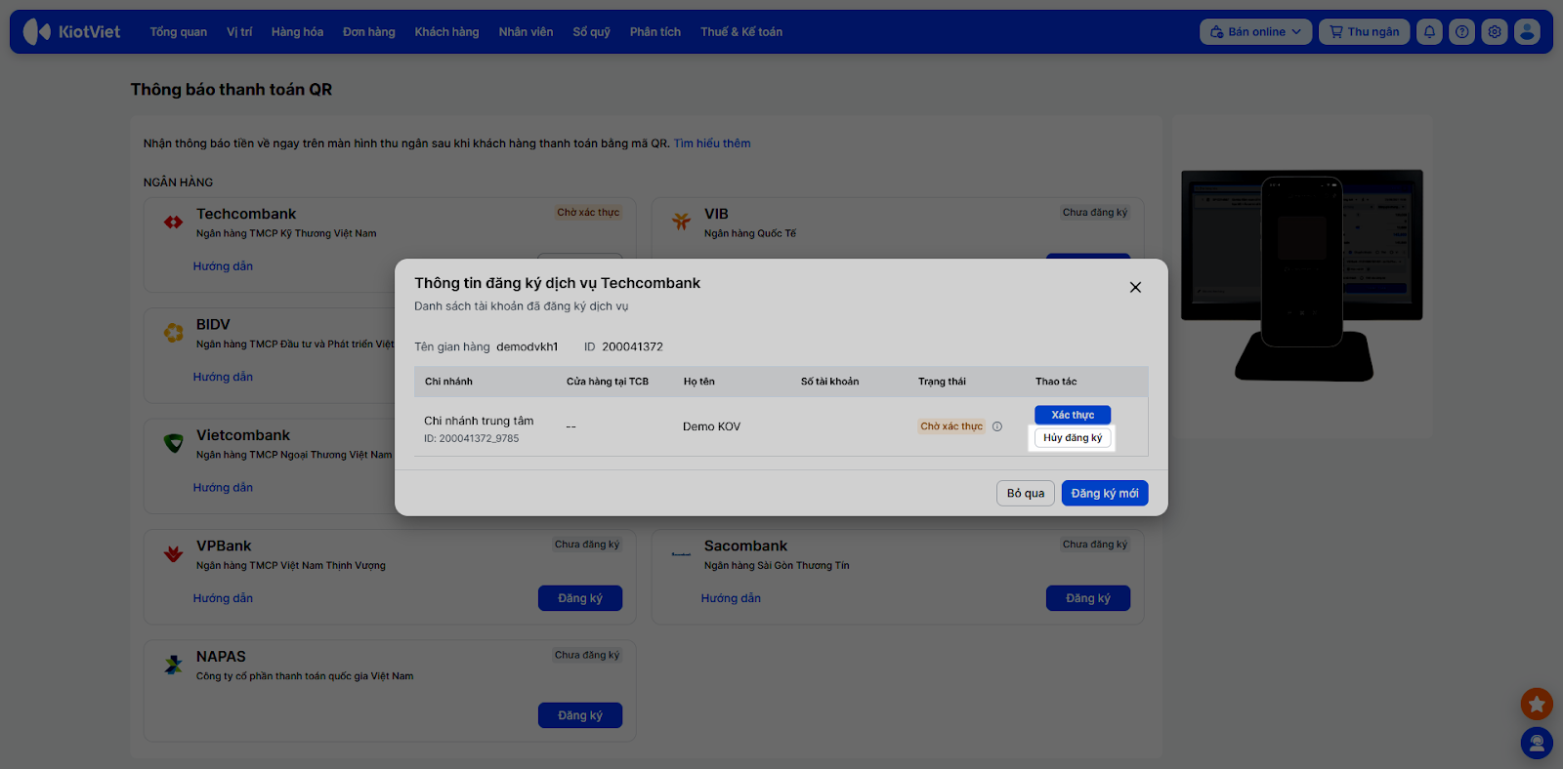Click the info icon beside Chờ xác thực status
Viewport: 1563px width, 769px height.
(x=997, y=426)
